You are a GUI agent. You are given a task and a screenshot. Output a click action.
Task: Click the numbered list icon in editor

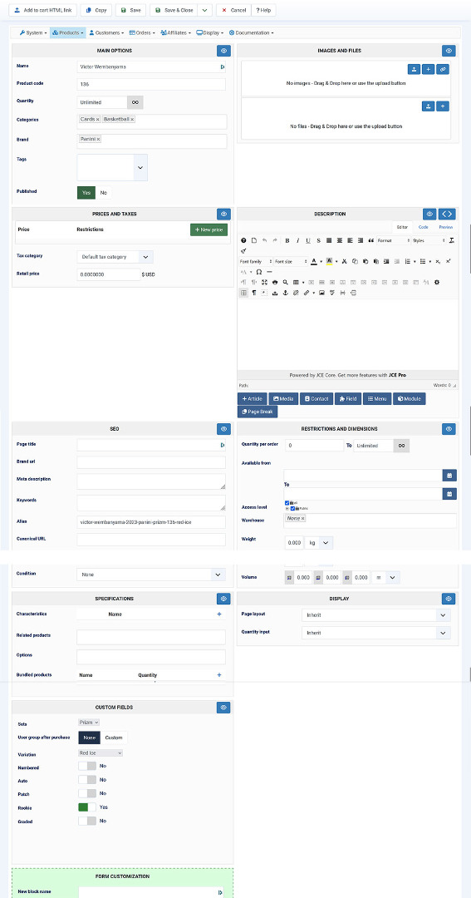[407, 261]
